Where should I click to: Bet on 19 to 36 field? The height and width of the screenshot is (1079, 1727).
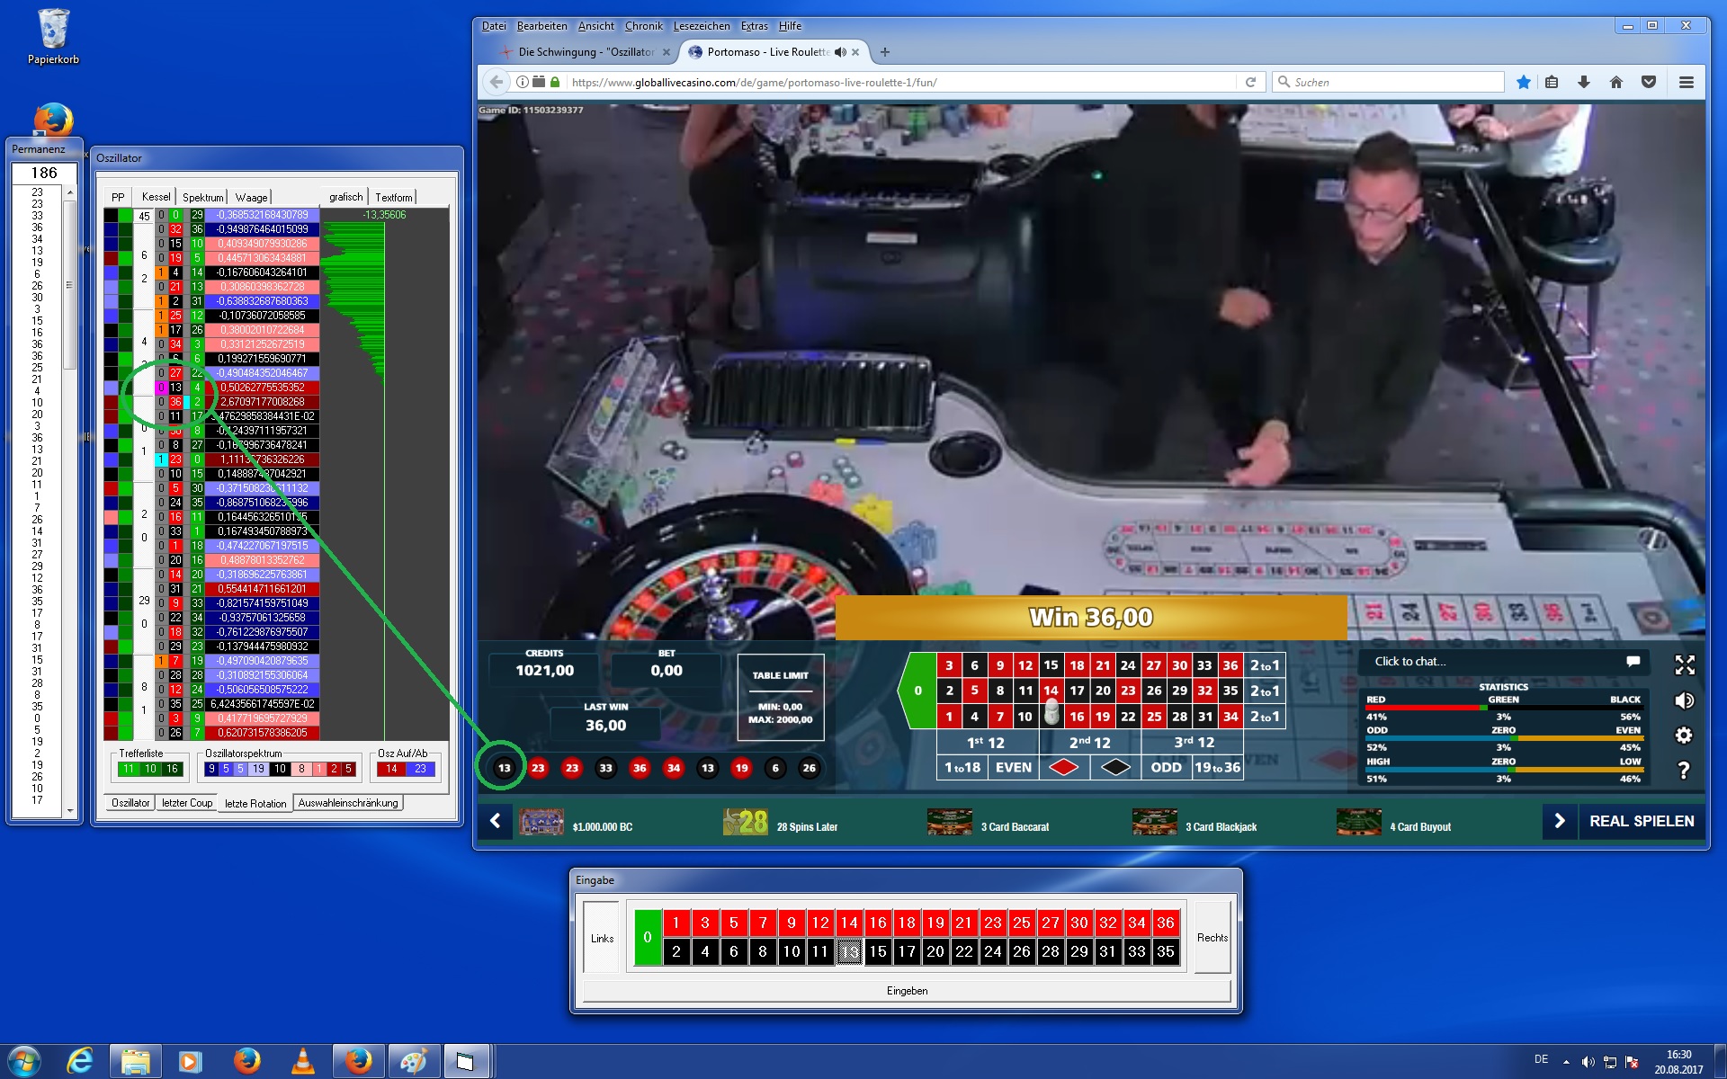(x=1218, y=767)
